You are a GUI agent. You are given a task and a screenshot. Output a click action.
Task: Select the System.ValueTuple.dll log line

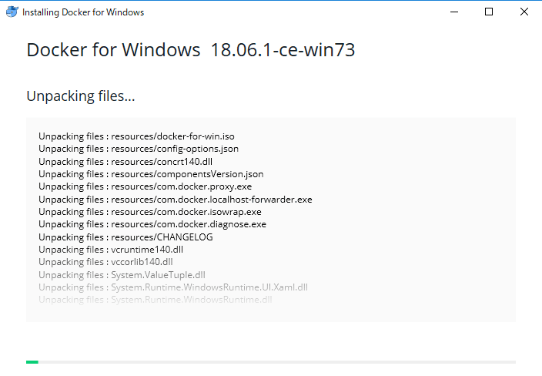[122, 274]
